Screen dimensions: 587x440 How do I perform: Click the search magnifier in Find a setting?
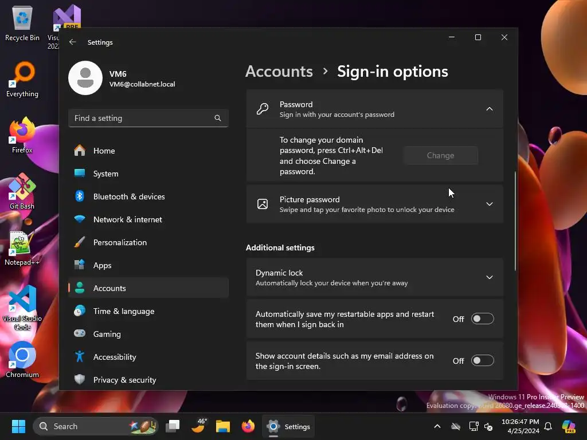tap(217, 118)
